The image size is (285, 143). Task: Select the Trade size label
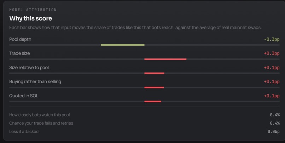pyautogui.click(x=19, y=53)
